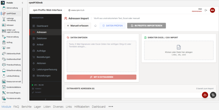The width and height of the screenshot is (219, 110).
Task: Click the Module sidebar scrollbar
Action: click(22, 45)
